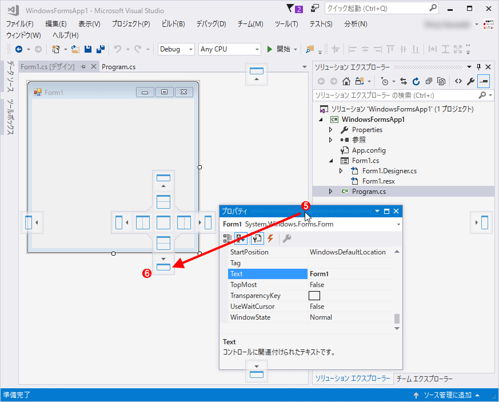Click the notifications flag icon
Viewport: 499px width, 402px height.
point(290,8)
